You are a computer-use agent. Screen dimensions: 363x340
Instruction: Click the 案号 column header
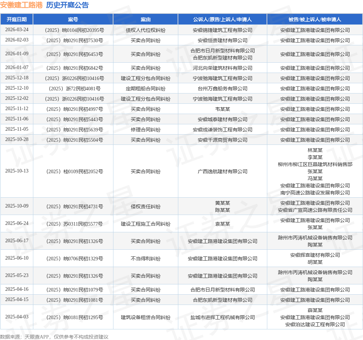tap(73, 19)
